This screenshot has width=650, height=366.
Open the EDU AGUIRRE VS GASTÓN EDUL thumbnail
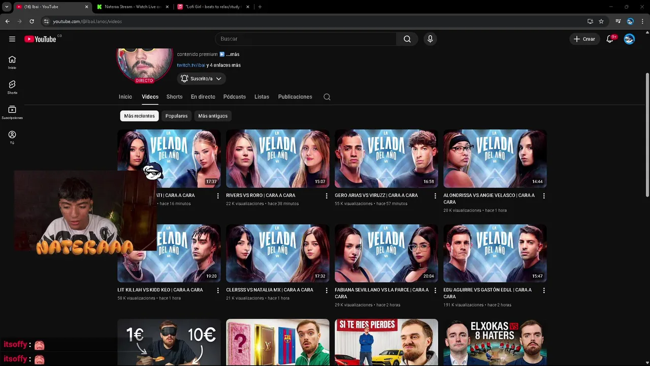pos(495,253)
